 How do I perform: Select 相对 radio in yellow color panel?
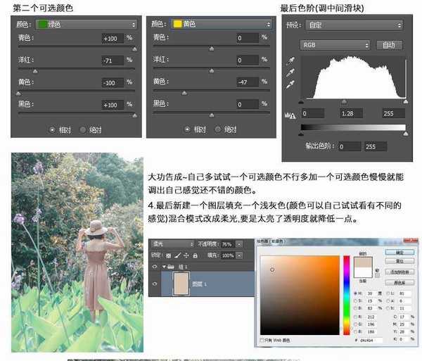pos(187,129)
